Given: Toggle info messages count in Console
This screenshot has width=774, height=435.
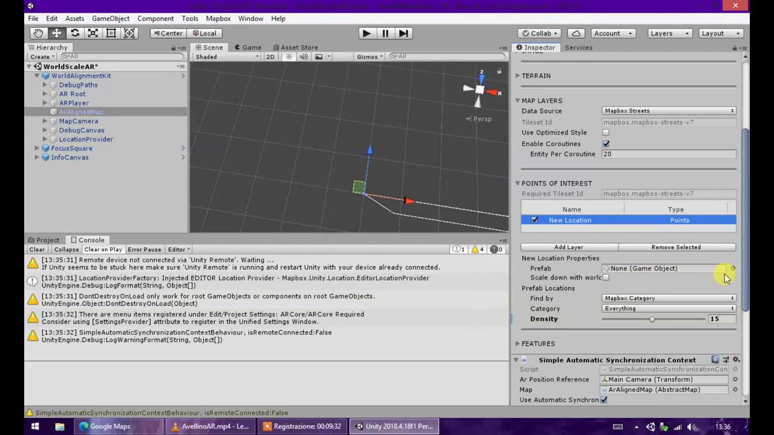Looking at the screenshot, I should point(459,250).
